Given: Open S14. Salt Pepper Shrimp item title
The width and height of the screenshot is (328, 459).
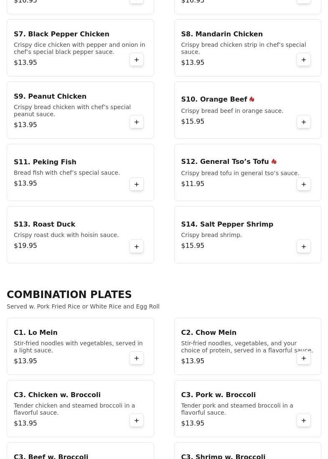Looking at the screenshot, I should (227, 224).
